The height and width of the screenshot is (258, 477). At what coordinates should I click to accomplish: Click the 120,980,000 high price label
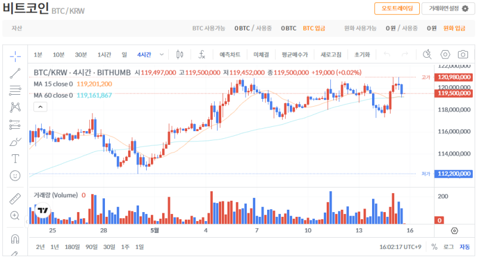[453, 77]
